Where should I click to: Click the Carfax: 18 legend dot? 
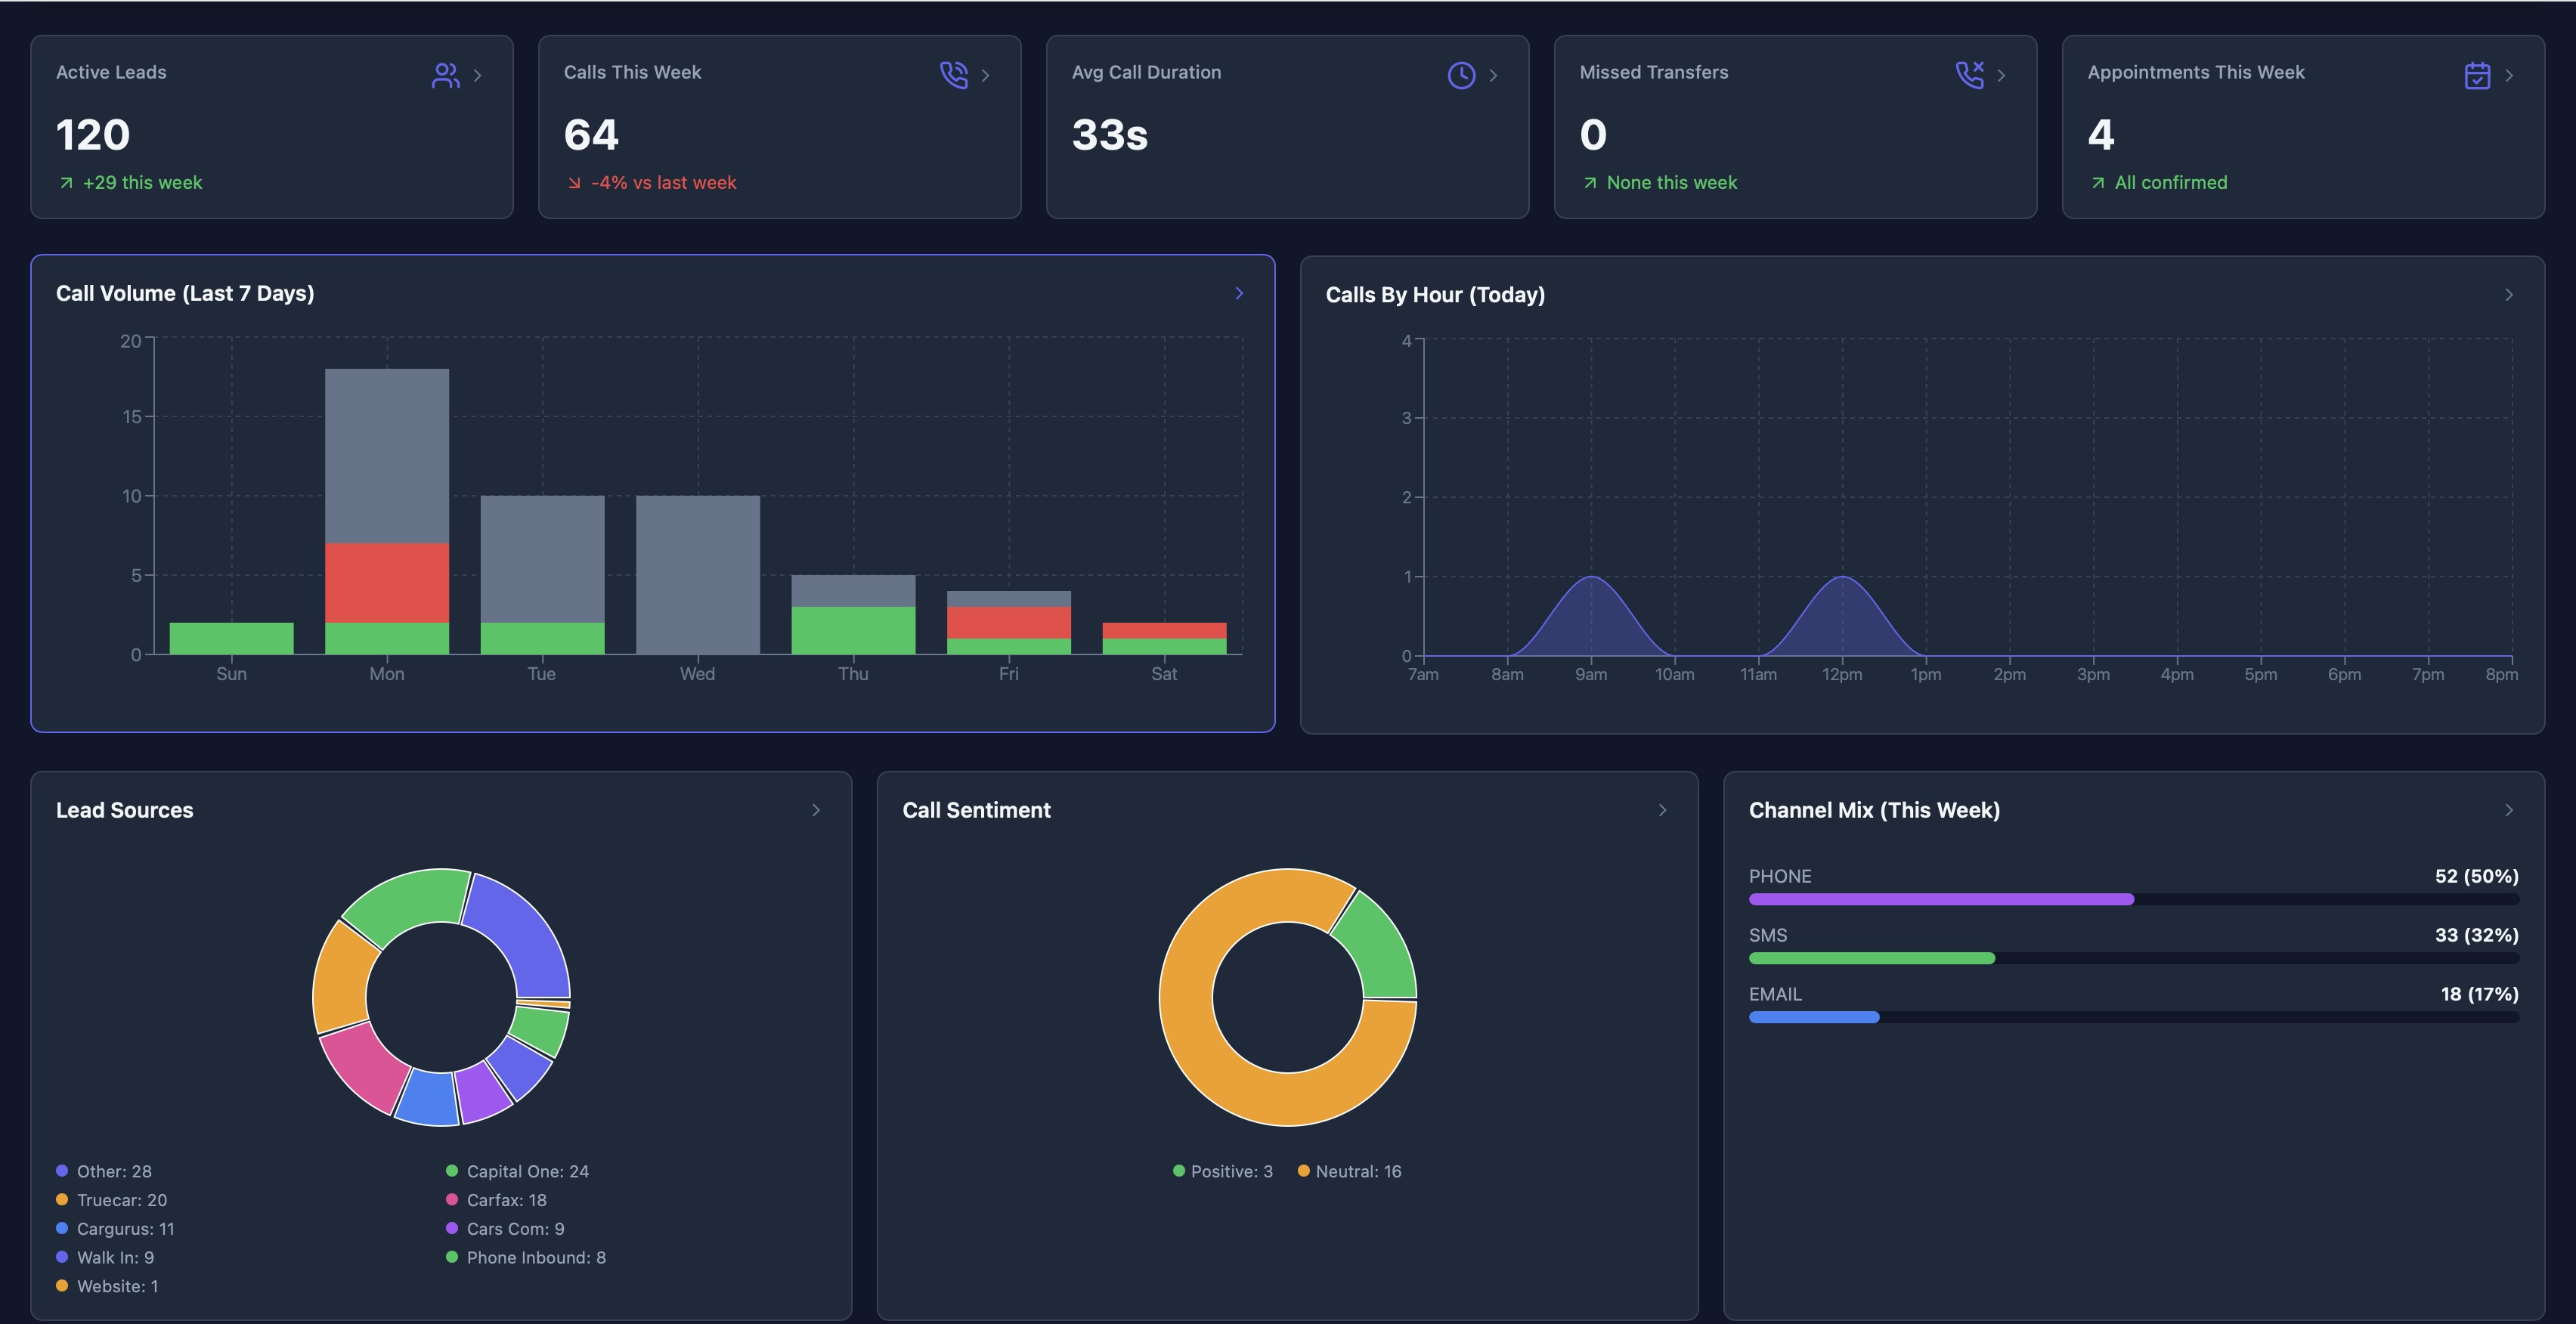[x=452, y=1199]
